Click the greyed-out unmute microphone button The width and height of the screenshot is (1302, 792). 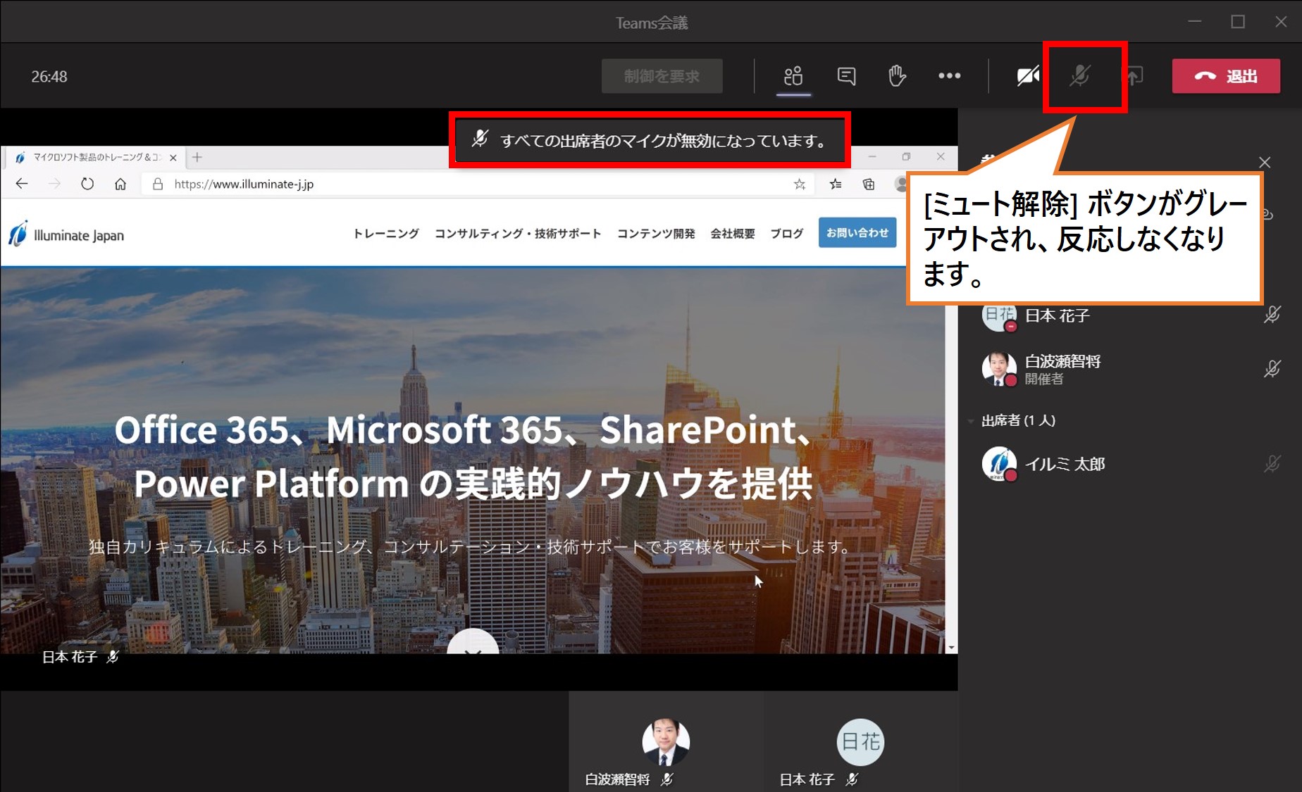point(1079,75)
